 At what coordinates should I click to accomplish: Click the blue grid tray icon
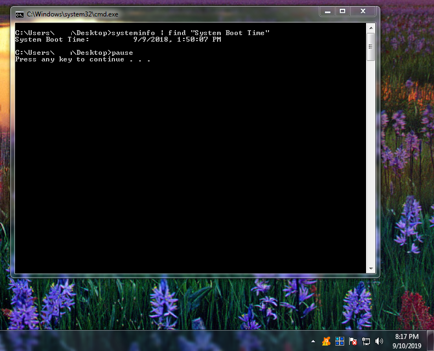(340, 341)
